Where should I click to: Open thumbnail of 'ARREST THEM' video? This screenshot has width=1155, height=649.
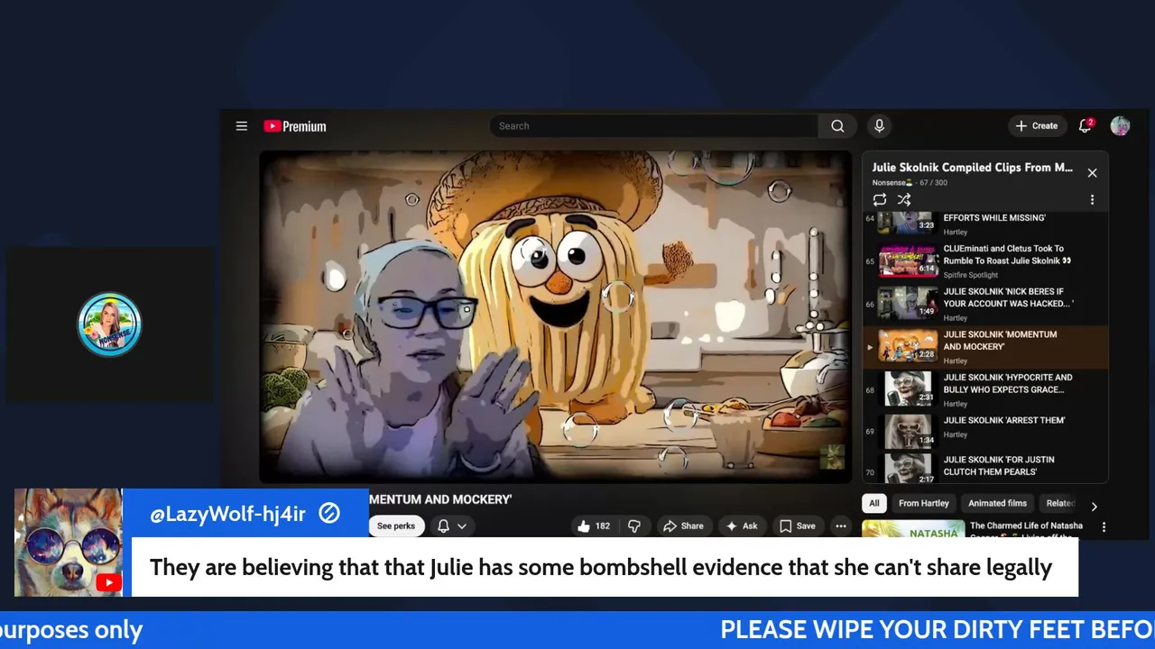pos(908,431)
